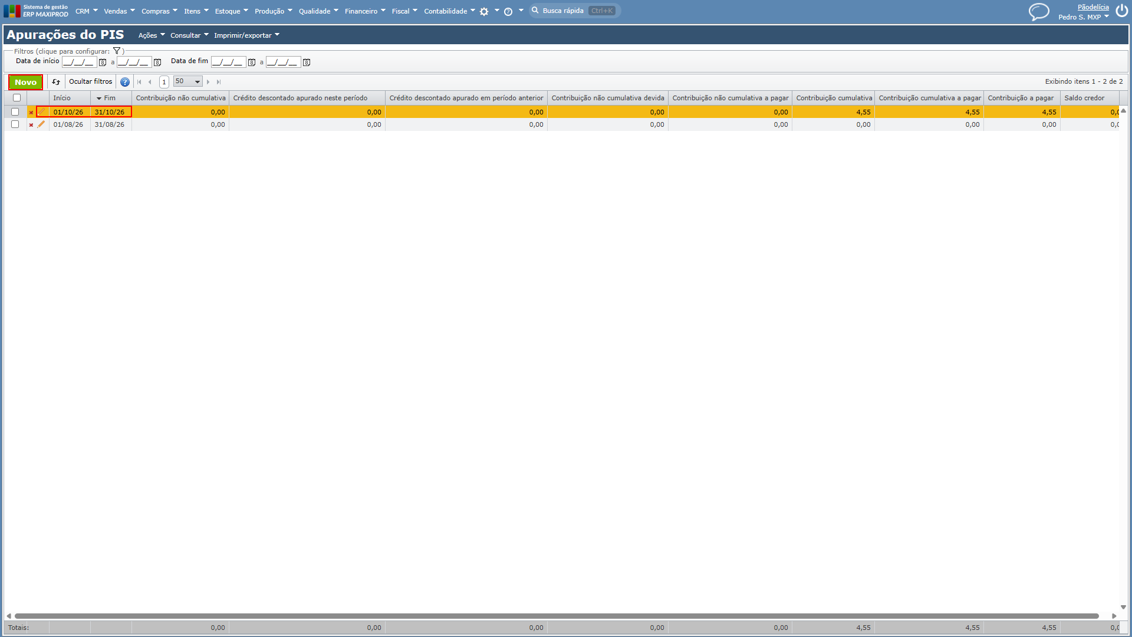Open the blue help question mark icon

tap(125, 82)
